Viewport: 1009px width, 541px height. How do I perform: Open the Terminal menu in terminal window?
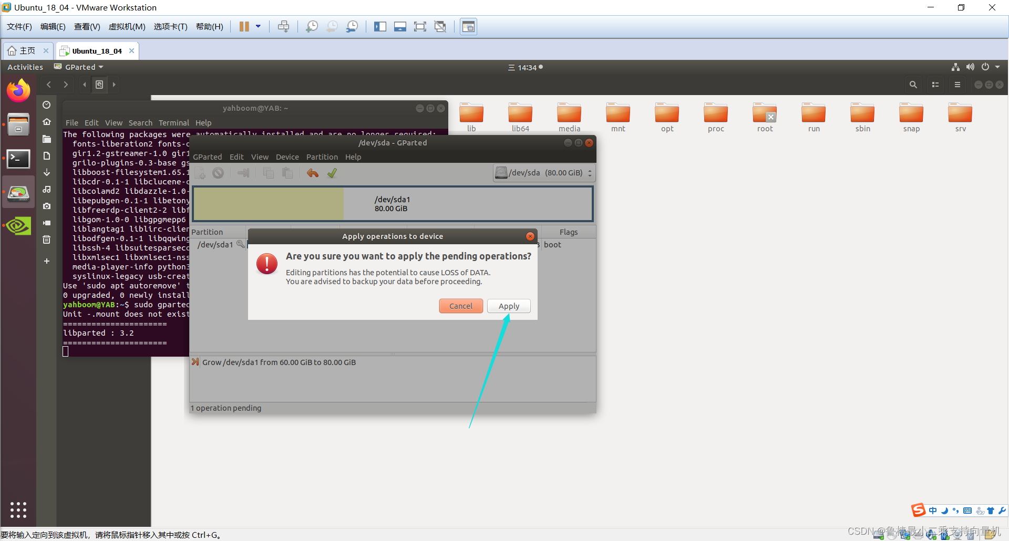pos(174,123)
